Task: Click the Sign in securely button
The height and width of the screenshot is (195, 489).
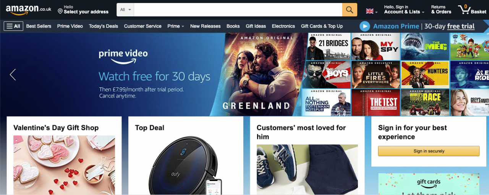Action: [429, 151]
